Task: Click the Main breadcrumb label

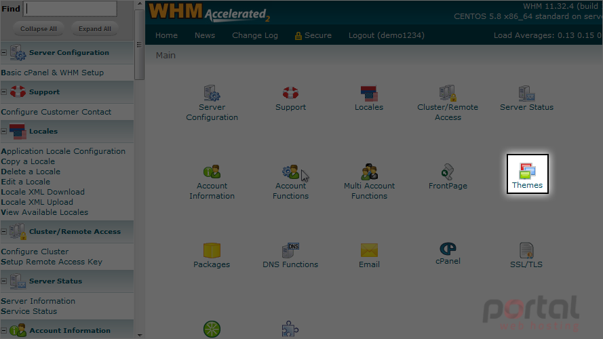Action: click(166, 56)
